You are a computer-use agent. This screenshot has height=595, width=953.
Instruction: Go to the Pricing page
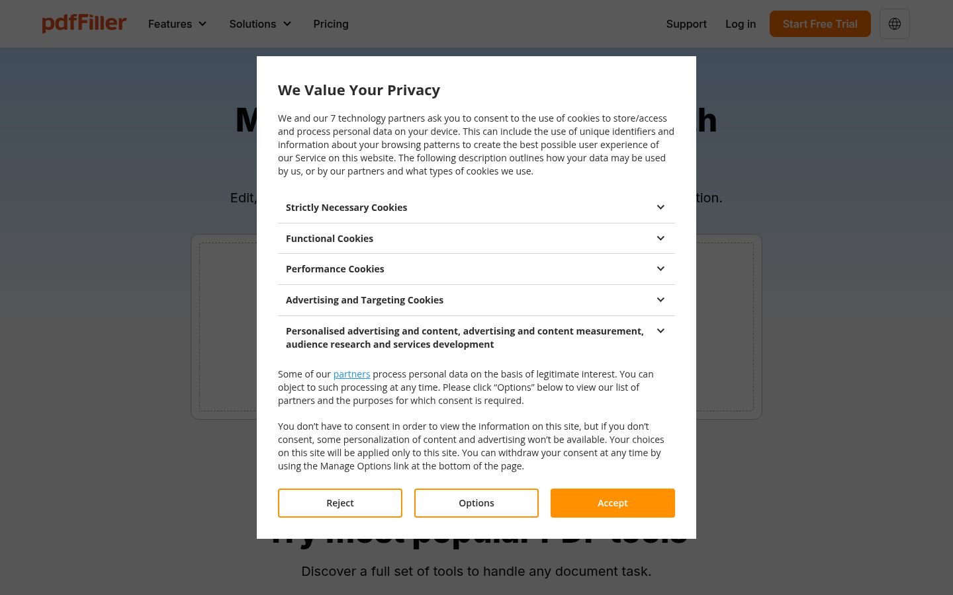(x=331, y=24)
